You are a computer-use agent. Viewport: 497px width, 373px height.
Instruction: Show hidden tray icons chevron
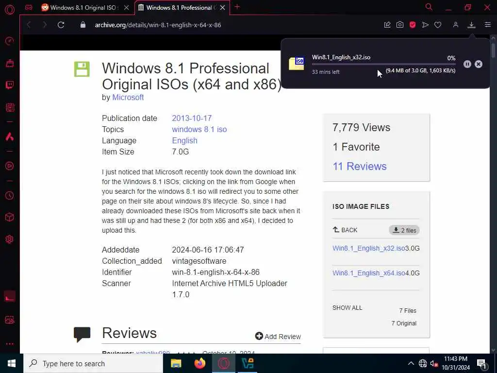coord(411,363)
